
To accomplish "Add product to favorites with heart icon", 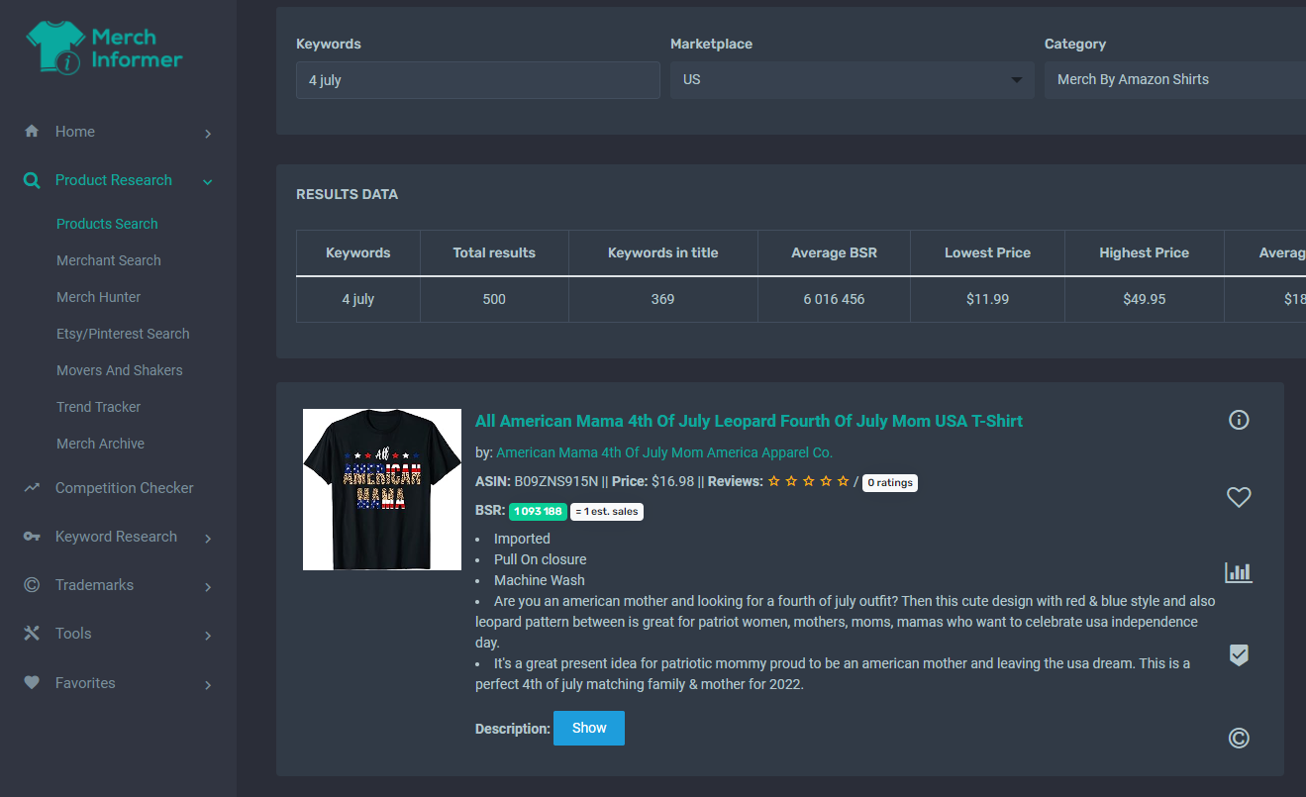I will [x=1239, y=497].
